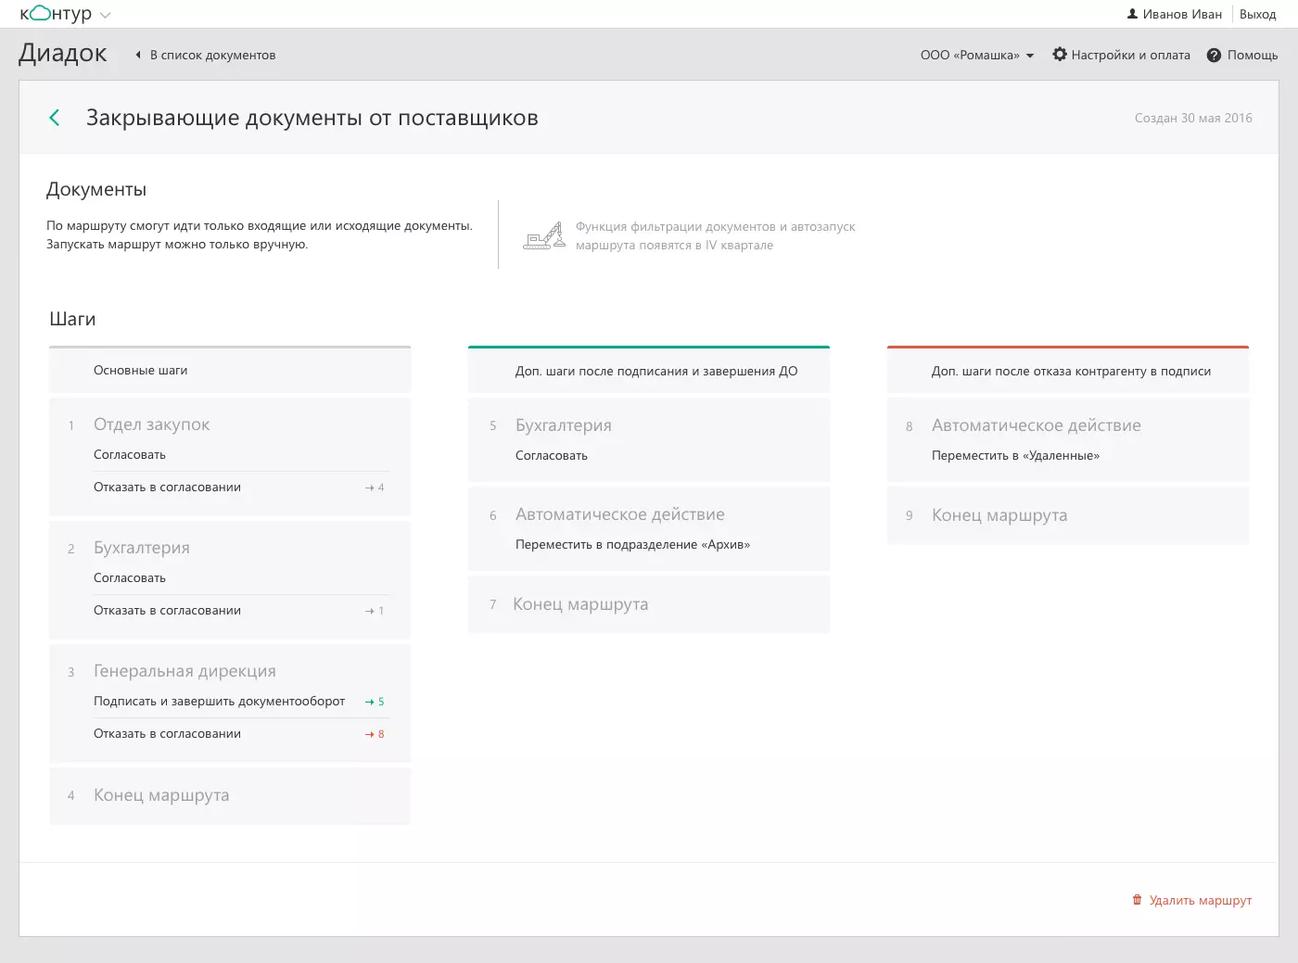Open step 5 Бухгалтерия card

[x=649, y=439]
